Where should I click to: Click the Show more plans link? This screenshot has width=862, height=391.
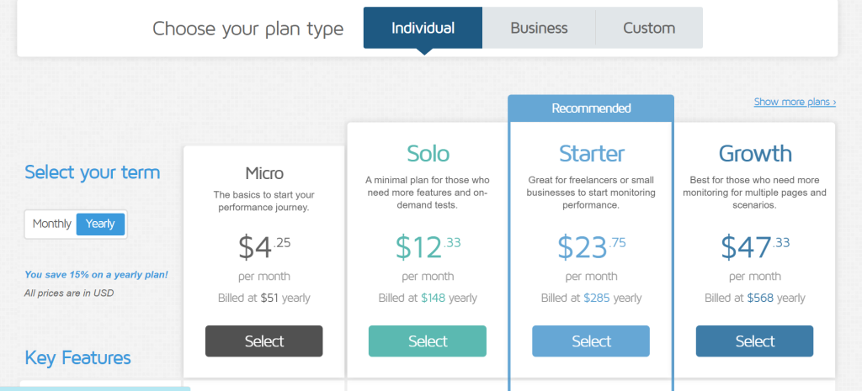[x=795, y=102]
